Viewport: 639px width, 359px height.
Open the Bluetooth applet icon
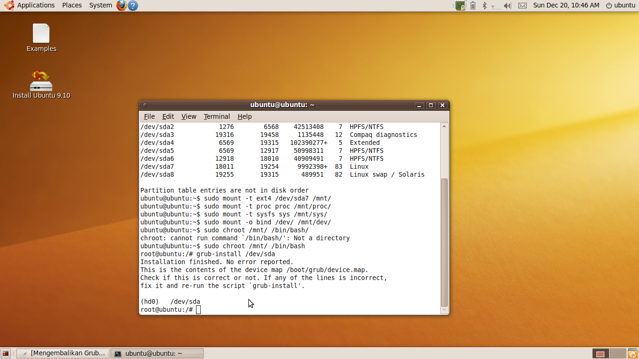coord(485,6)
